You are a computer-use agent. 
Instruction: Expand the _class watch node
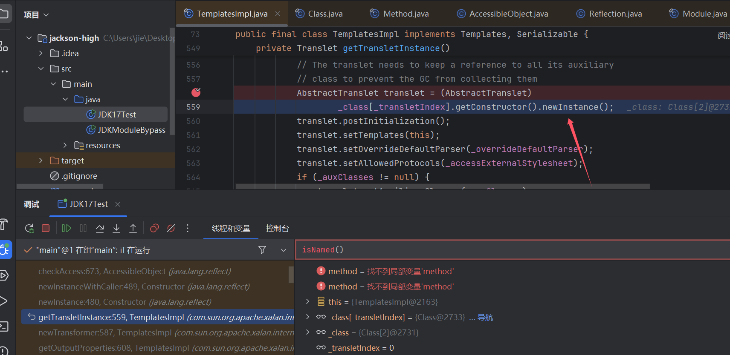[308, 332]
